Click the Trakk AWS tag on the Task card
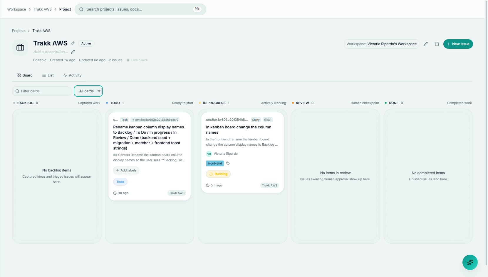The height and width of the screenshot is (277, 488). tap(177, 193)
